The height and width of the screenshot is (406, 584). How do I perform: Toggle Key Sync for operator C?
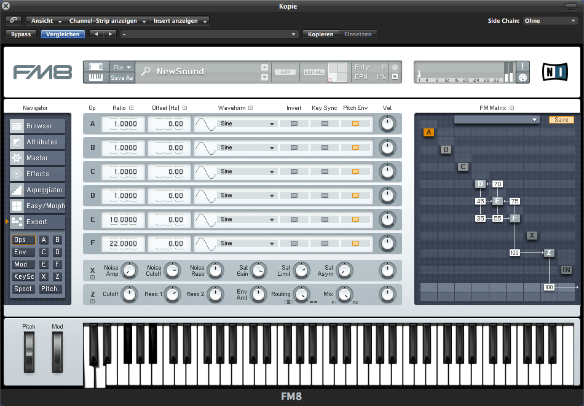pos(325,171)
